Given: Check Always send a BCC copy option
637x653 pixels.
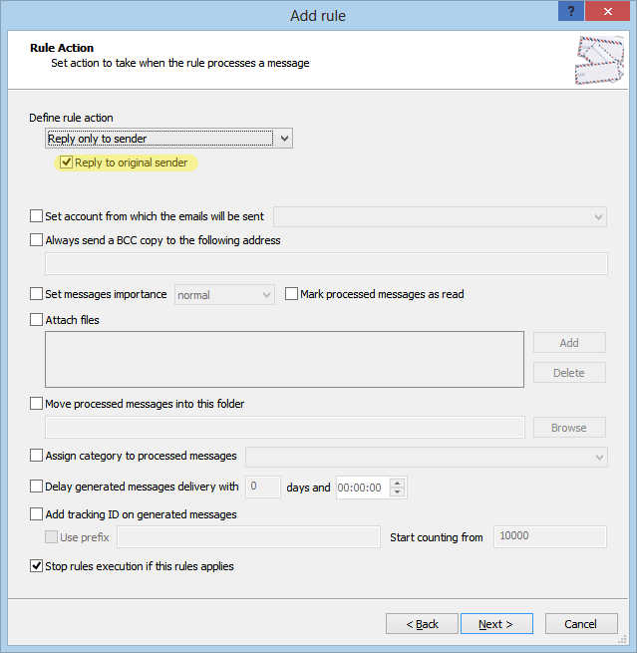Looking at the screenshot, I should pos(36,240).
